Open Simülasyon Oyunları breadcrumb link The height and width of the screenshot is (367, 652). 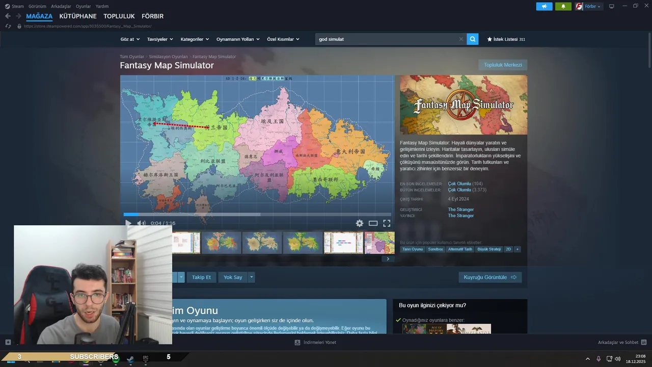168,57
